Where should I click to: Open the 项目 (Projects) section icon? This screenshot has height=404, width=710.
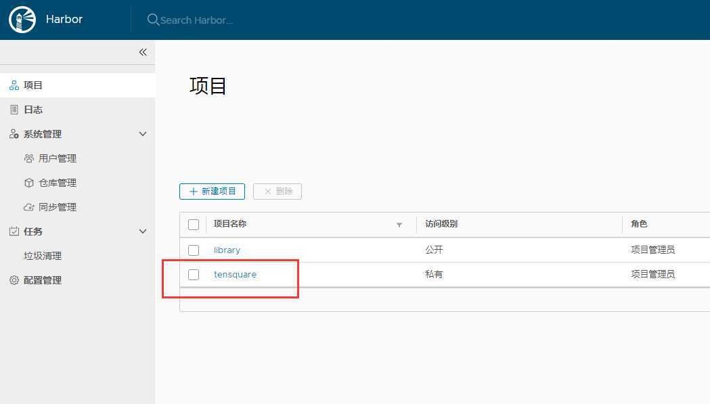(x=14, y=85)
